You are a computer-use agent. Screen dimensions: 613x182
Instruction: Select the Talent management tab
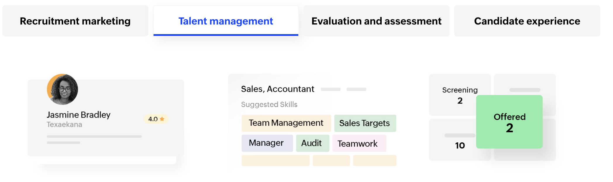tap(225, 21)
